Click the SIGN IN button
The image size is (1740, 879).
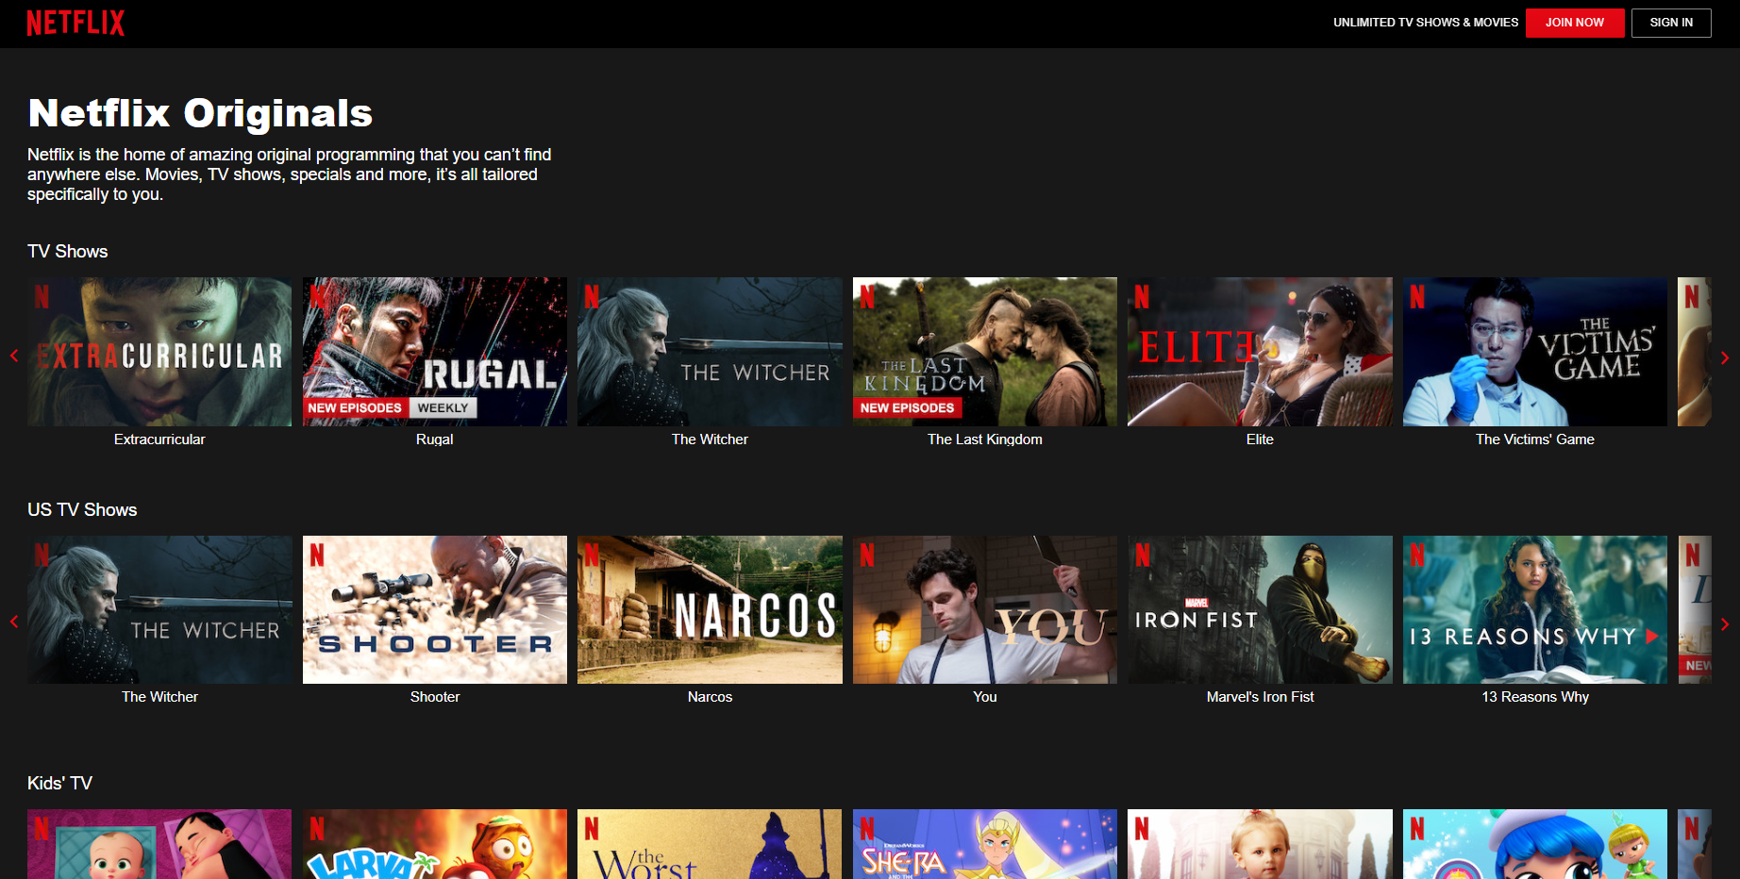(x=1671, y=23)
